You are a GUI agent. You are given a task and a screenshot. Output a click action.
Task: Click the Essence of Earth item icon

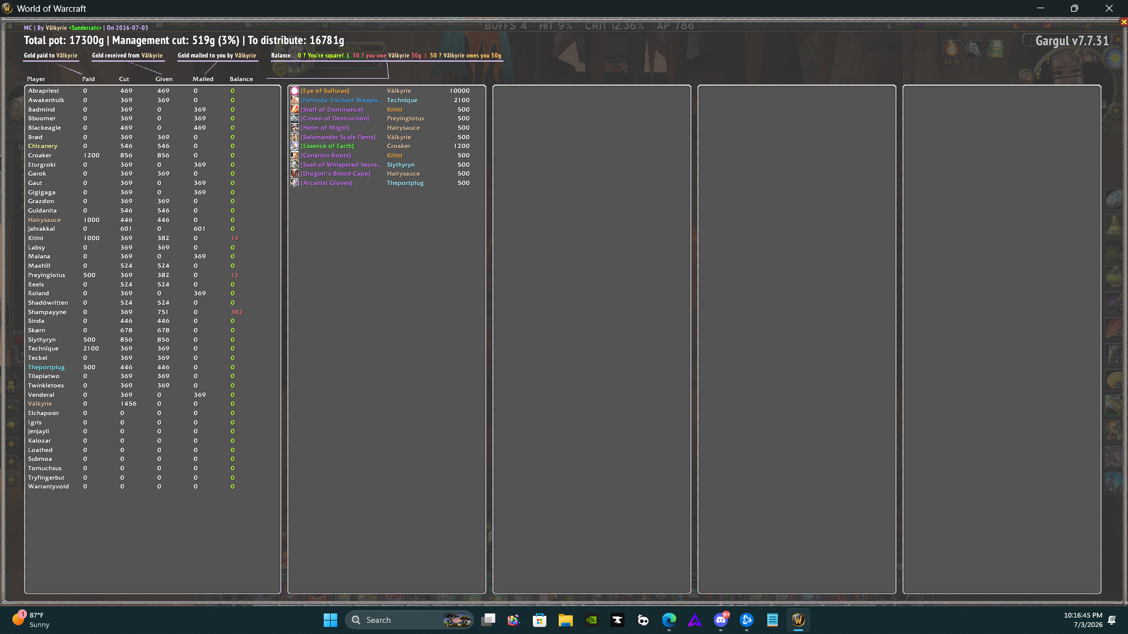click(x=295, y=146)
